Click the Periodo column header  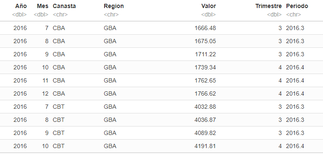[x=297, y=6]
